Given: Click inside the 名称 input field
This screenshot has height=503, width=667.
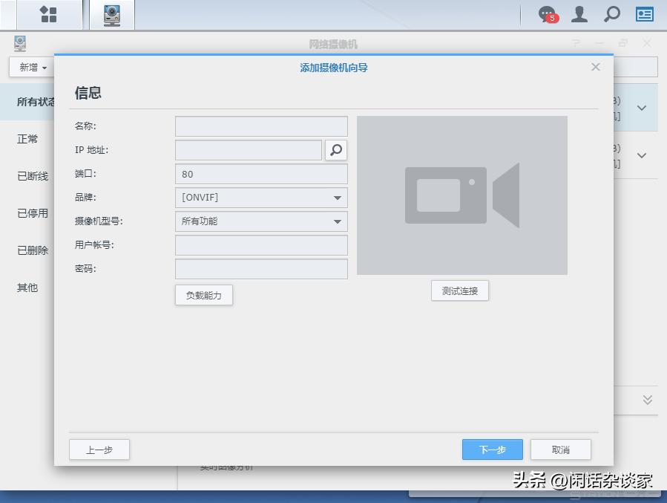Looking at the screenshot, I should pos(260,126).
